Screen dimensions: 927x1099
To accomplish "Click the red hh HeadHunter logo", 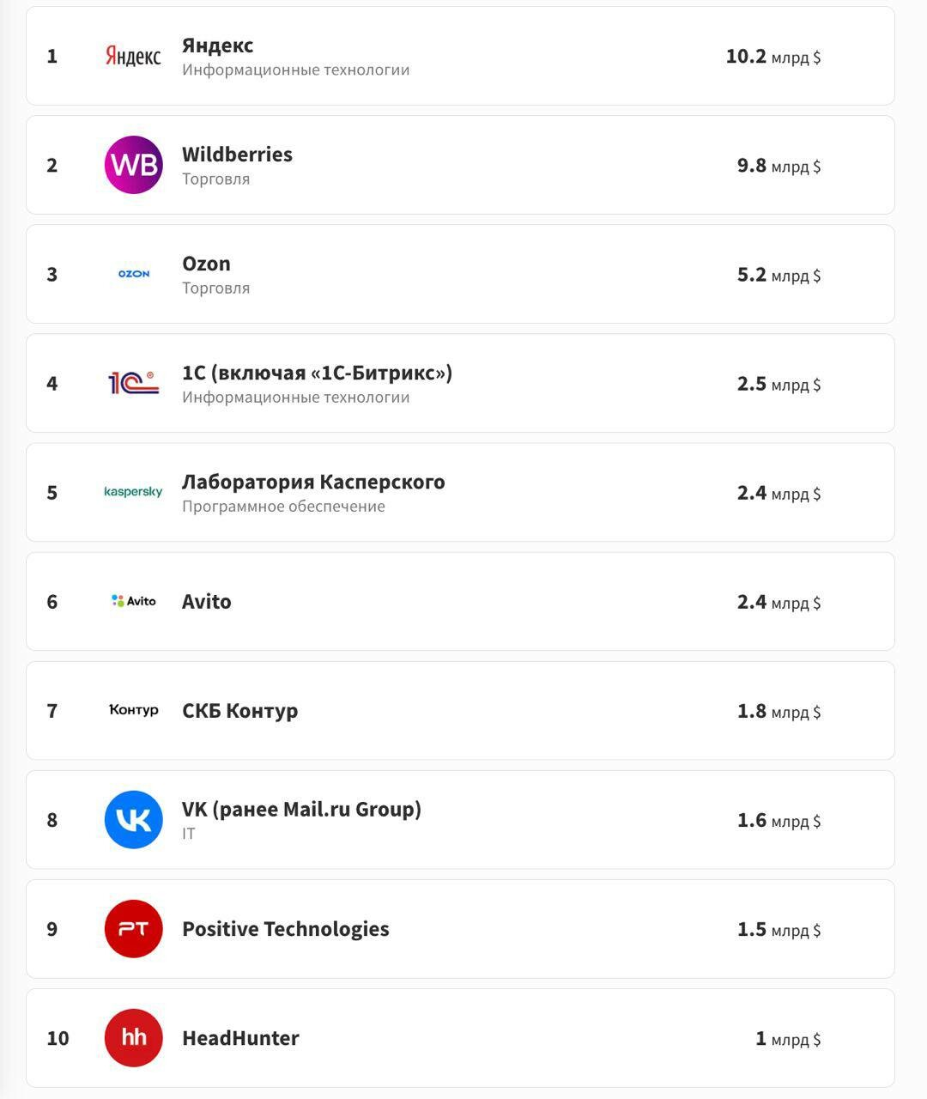I will 134,1038.
